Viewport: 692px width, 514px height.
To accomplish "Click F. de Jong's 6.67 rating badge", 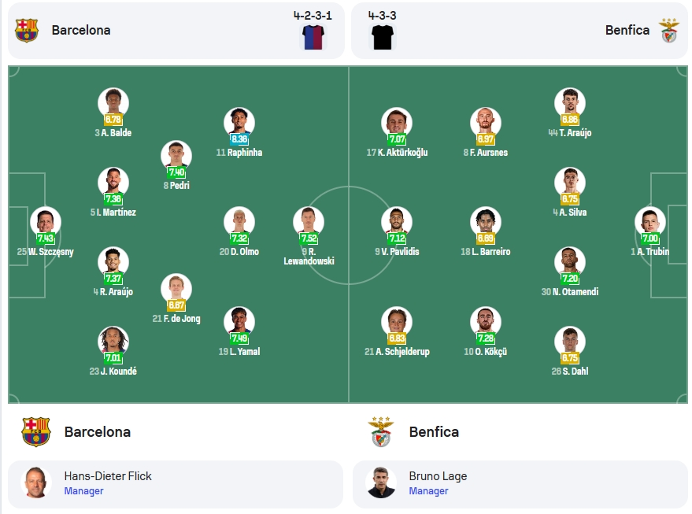I will 176,305.
